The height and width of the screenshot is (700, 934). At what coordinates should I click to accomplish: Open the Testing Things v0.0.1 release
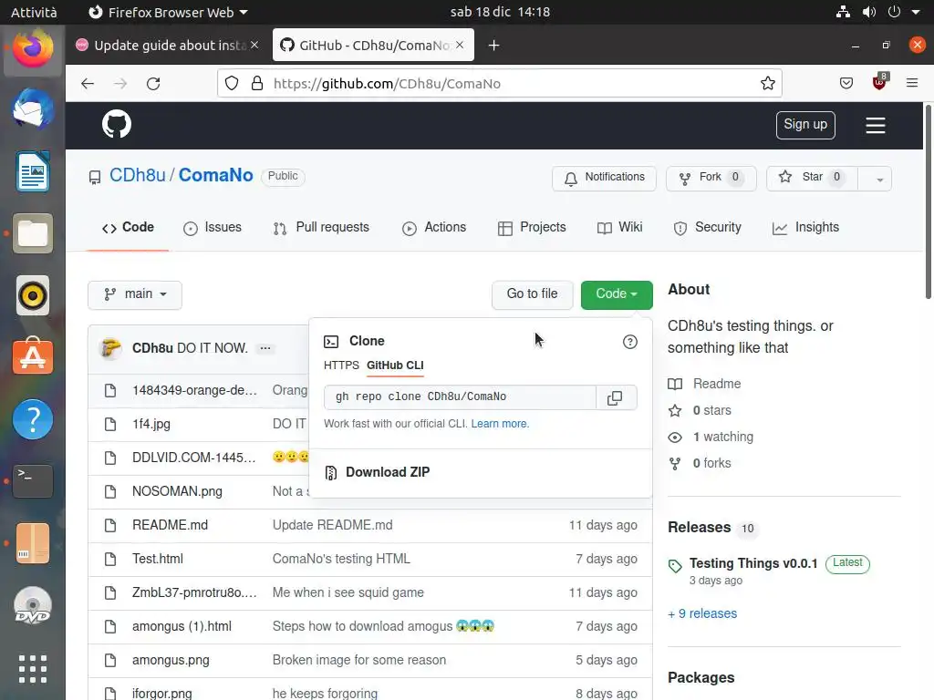752,563
